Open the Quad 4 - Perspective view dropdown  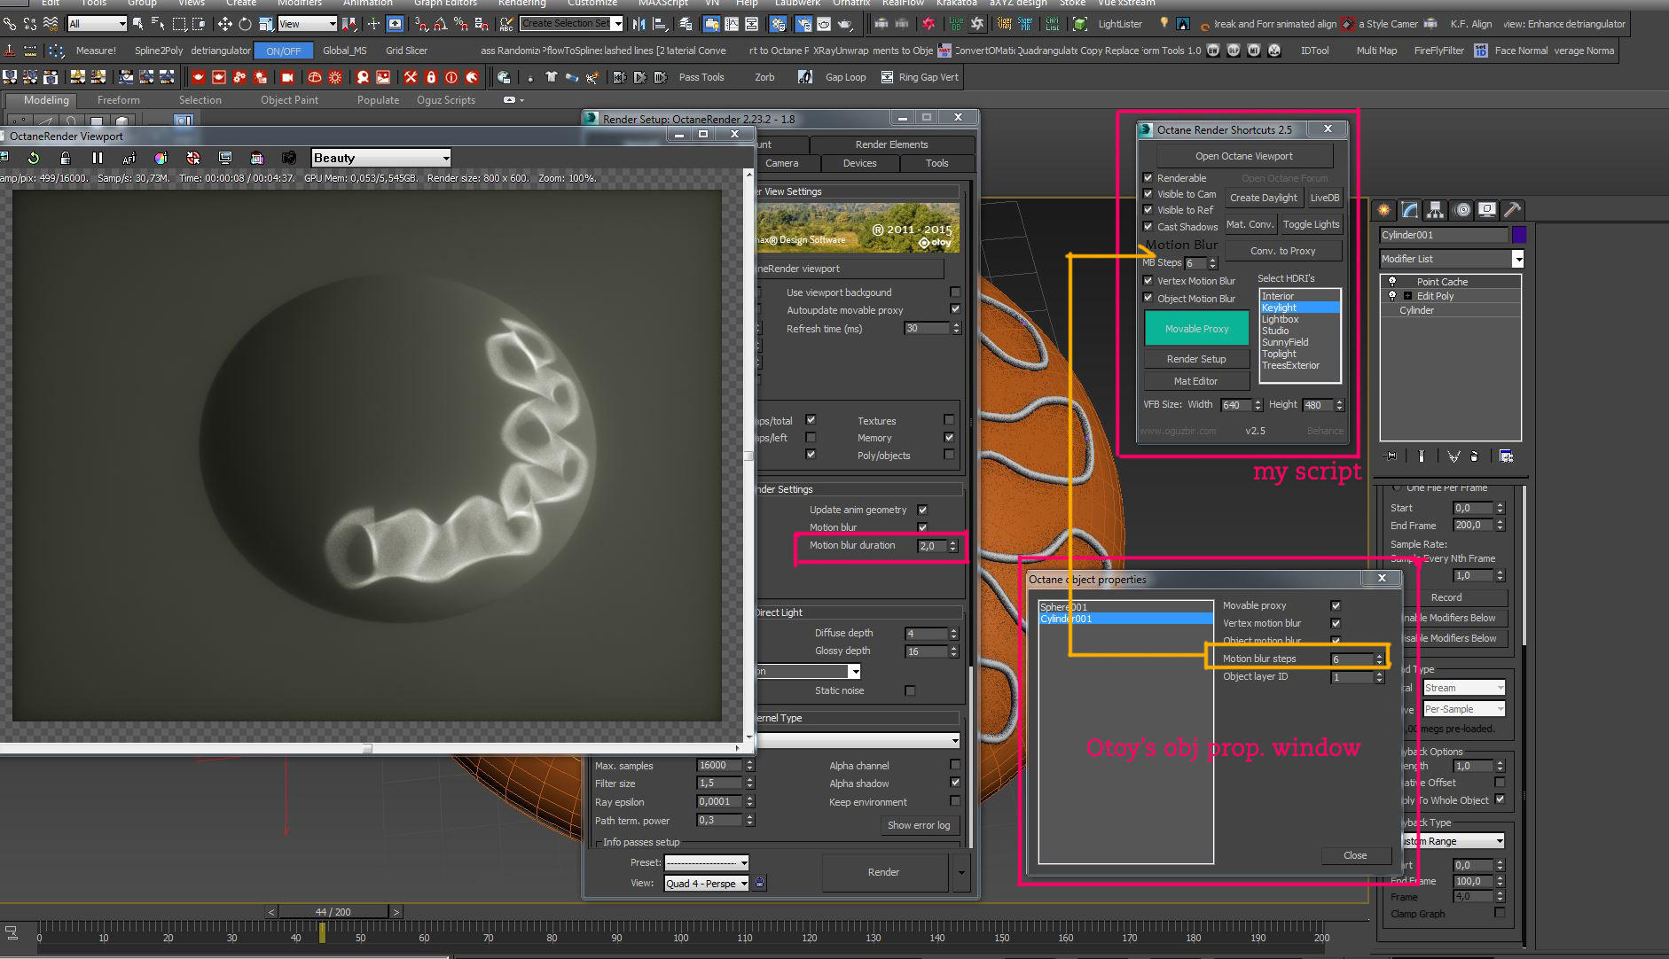(x=707, y=883)
